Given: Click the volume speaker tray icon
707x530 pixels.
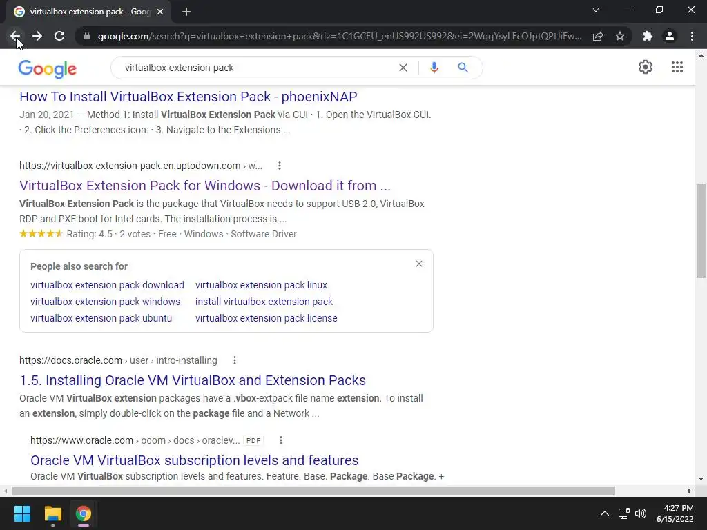Looking at the screenshot, I should click(x=640, y=513).
